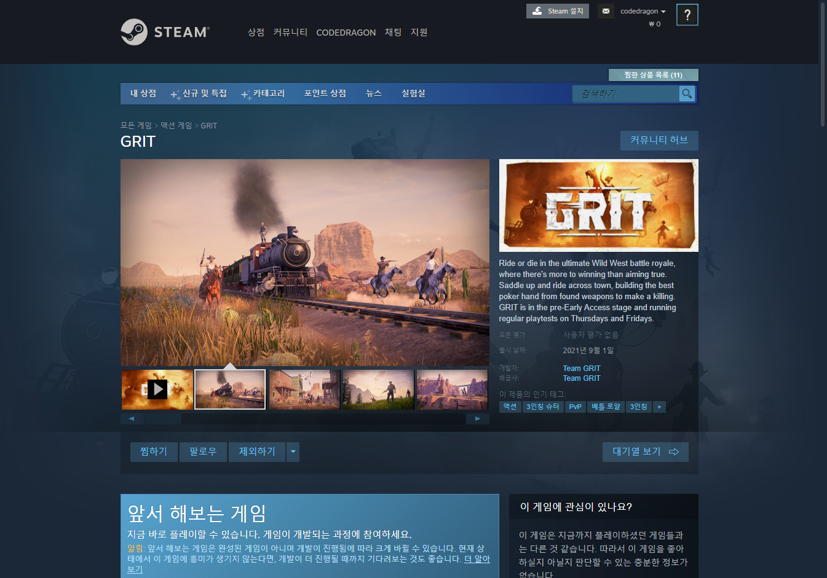The height and width of the screenshot is (578, 827).
Task: Select the train screenshot thumbnail
Action: coord(230,389)
